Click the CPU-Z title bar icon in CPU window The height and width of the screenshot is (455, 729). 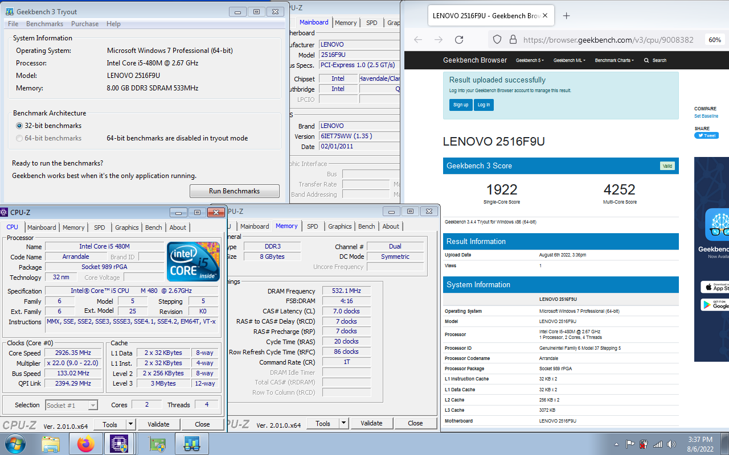5,213
